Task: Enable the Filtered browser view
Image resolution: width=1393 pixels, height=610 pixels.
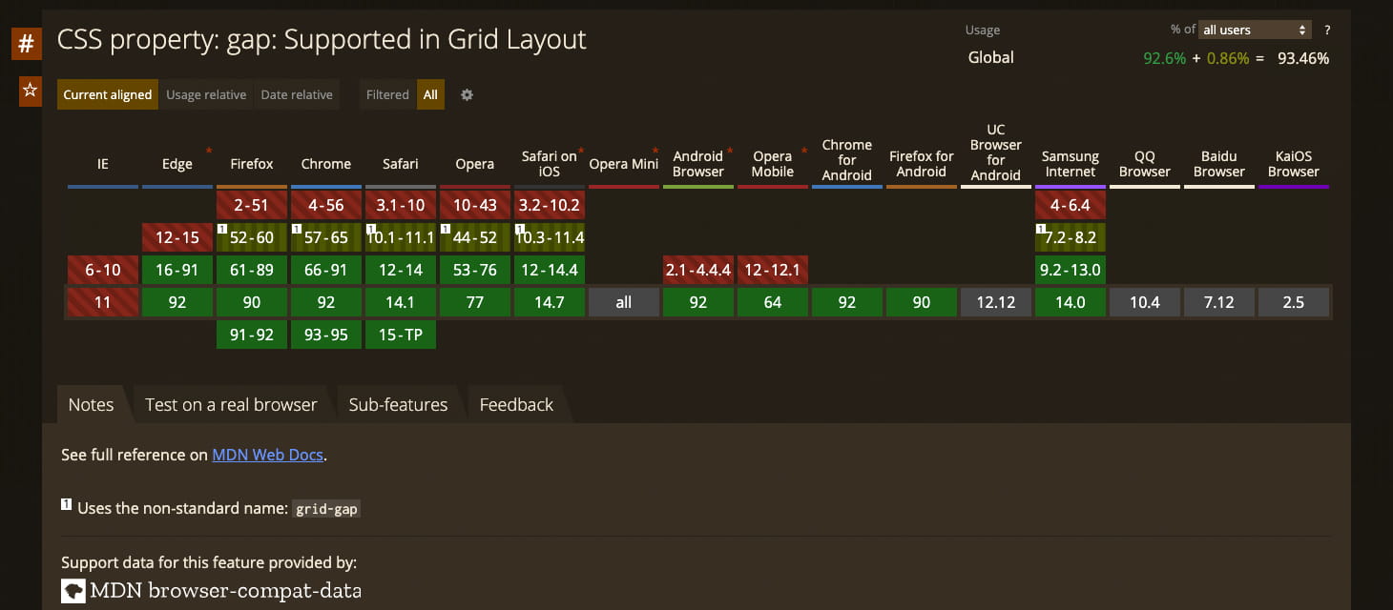Action: 387,94
